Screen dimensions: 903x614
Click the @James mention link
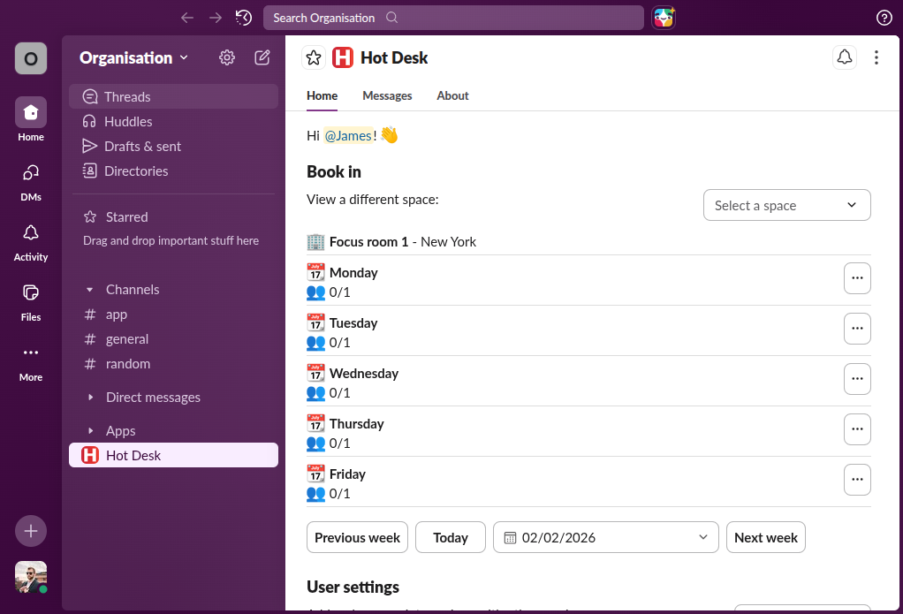point(348,135)
